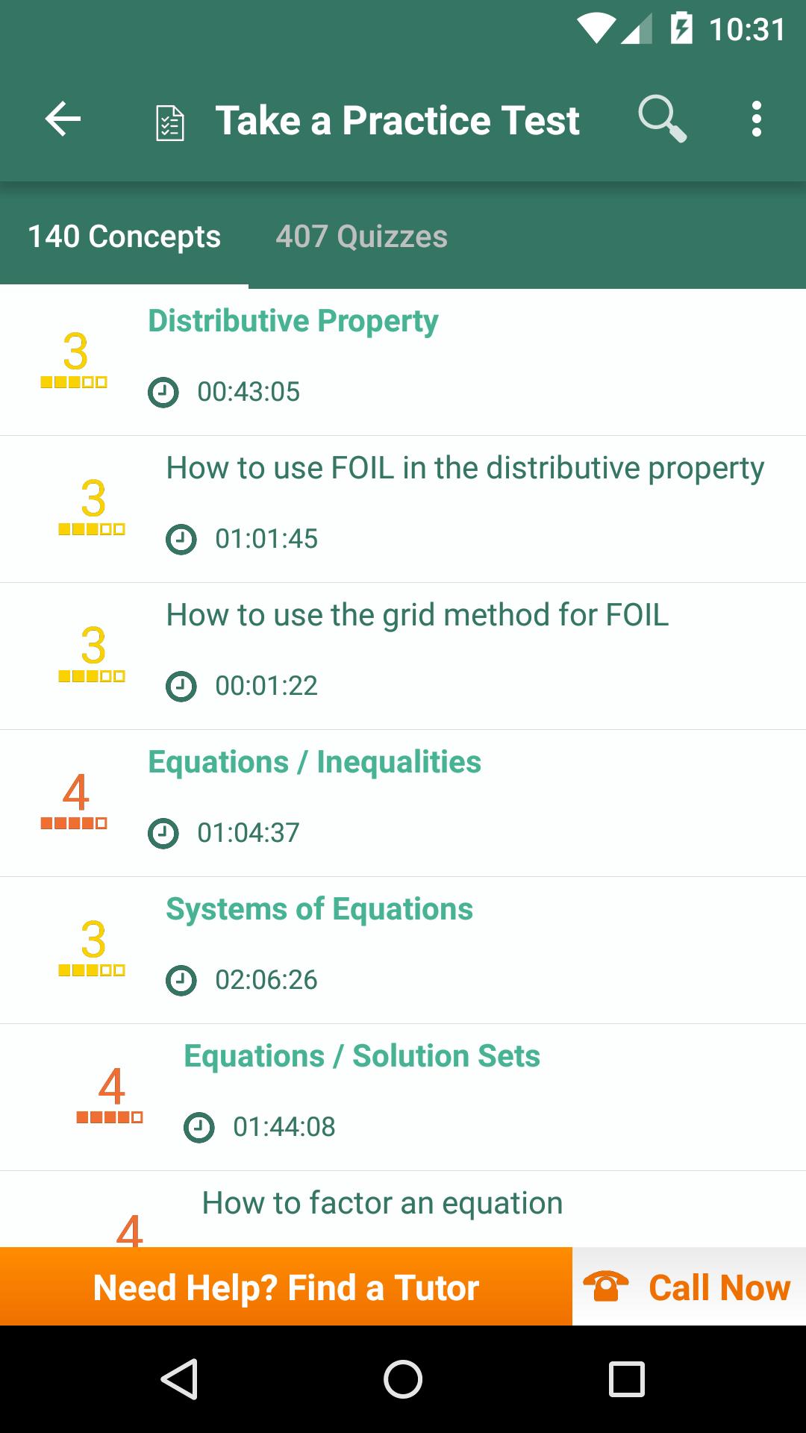This screenshot has height=1433, width=806.
Task: Tap the back arrow icon
Action: click(x=63, y=119)
